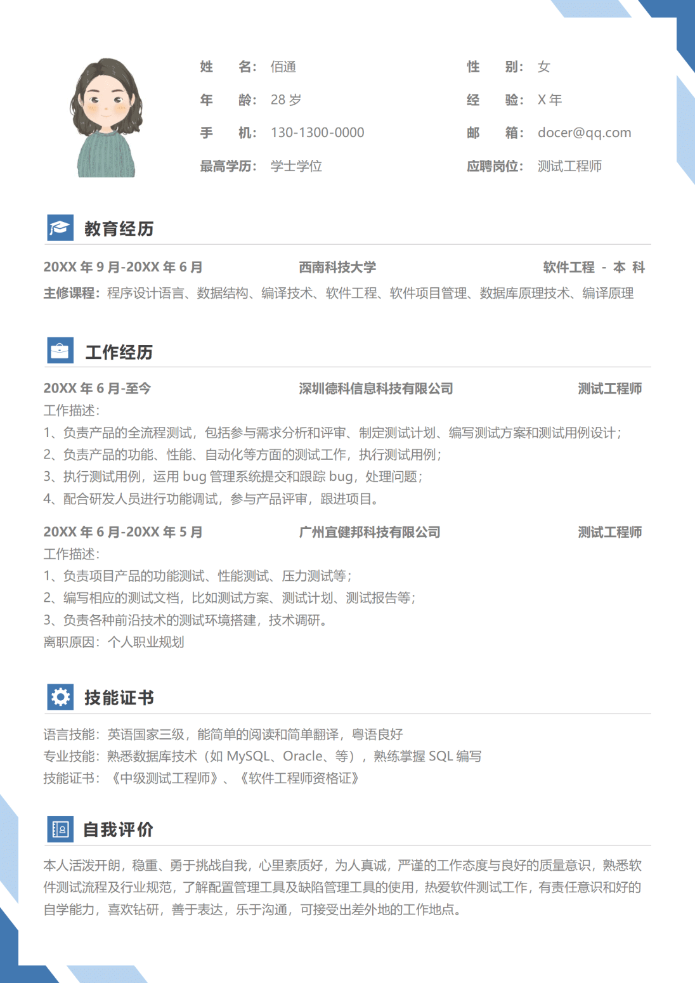The image size is (695, 983).
Task: Click line 2、负责产品的功能、性能
Action: point(243,455)
